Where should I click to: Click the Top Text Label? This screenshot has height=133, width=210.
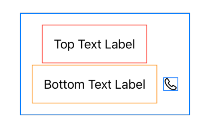[x=95, y=44]
